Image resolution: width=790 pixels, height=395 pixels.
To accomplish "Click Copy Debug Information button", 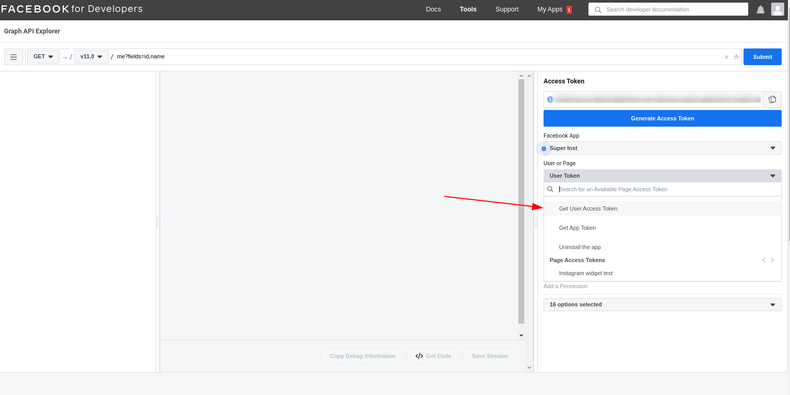I will pyautogui.click(x=362, y=356).
